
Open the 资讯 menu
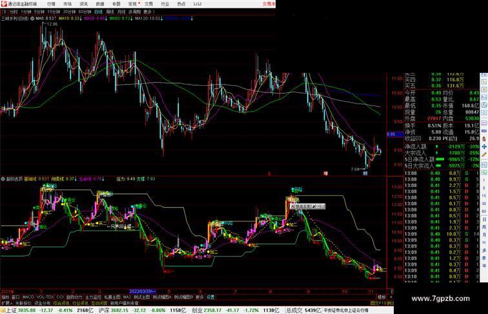[x=83, y=4]
